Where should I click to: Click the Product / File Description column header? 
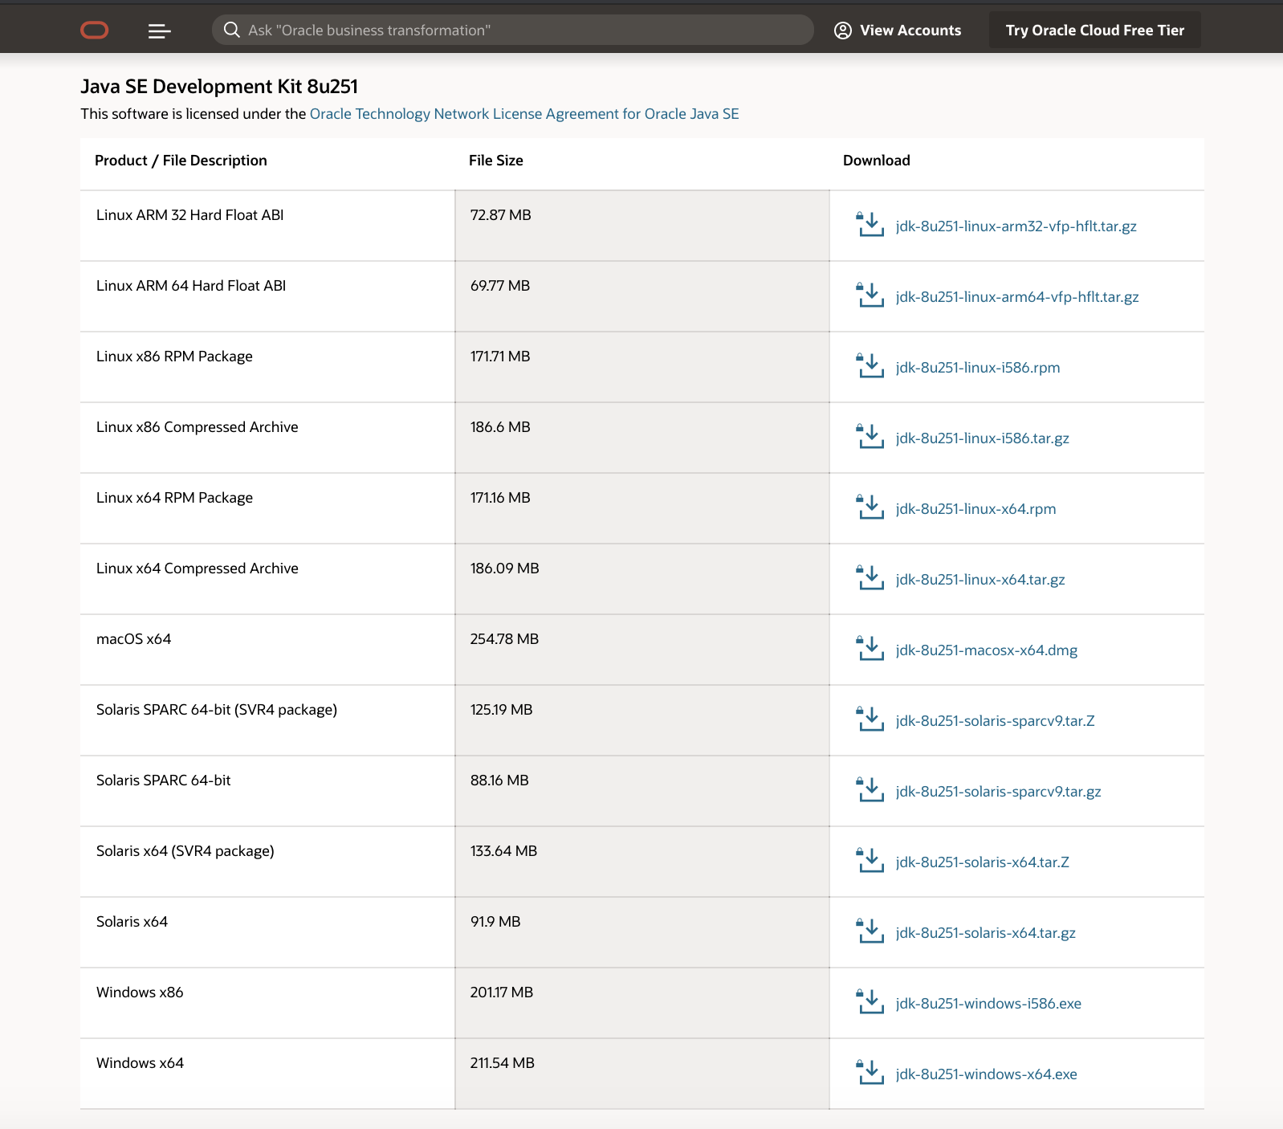point(181,161)
